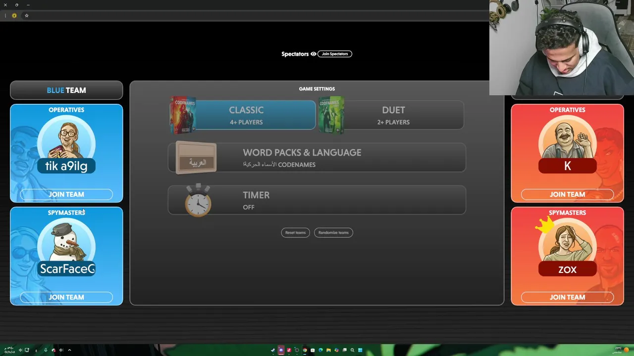
Task: Click the yellow site info icon
Action: click(x=14, y=15)
